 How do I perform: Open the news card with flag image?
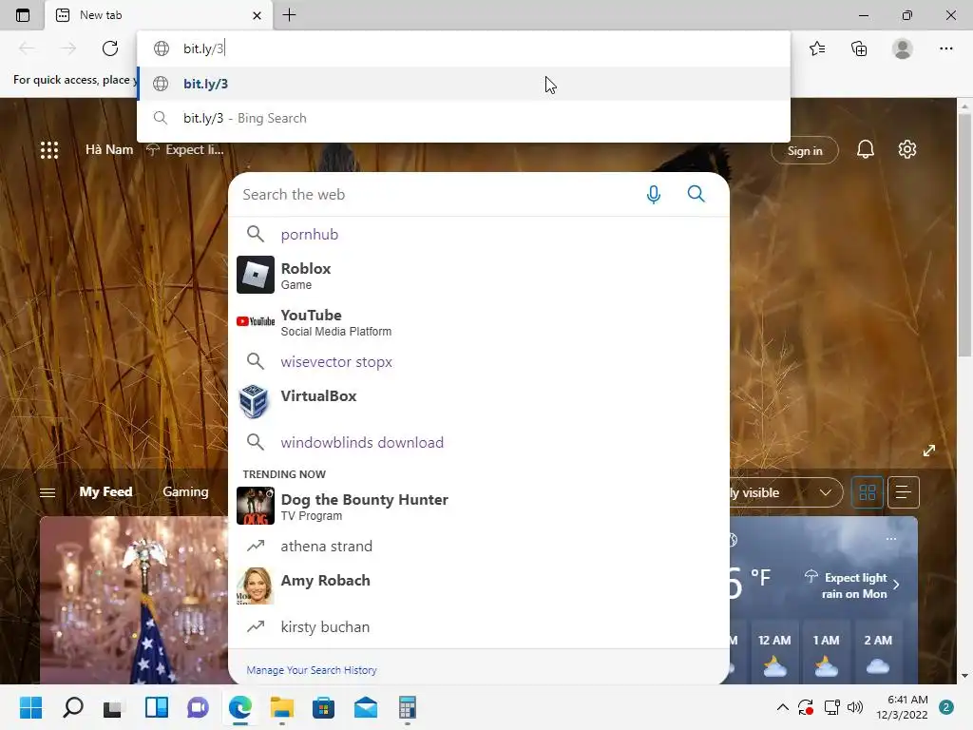(133, 600)
